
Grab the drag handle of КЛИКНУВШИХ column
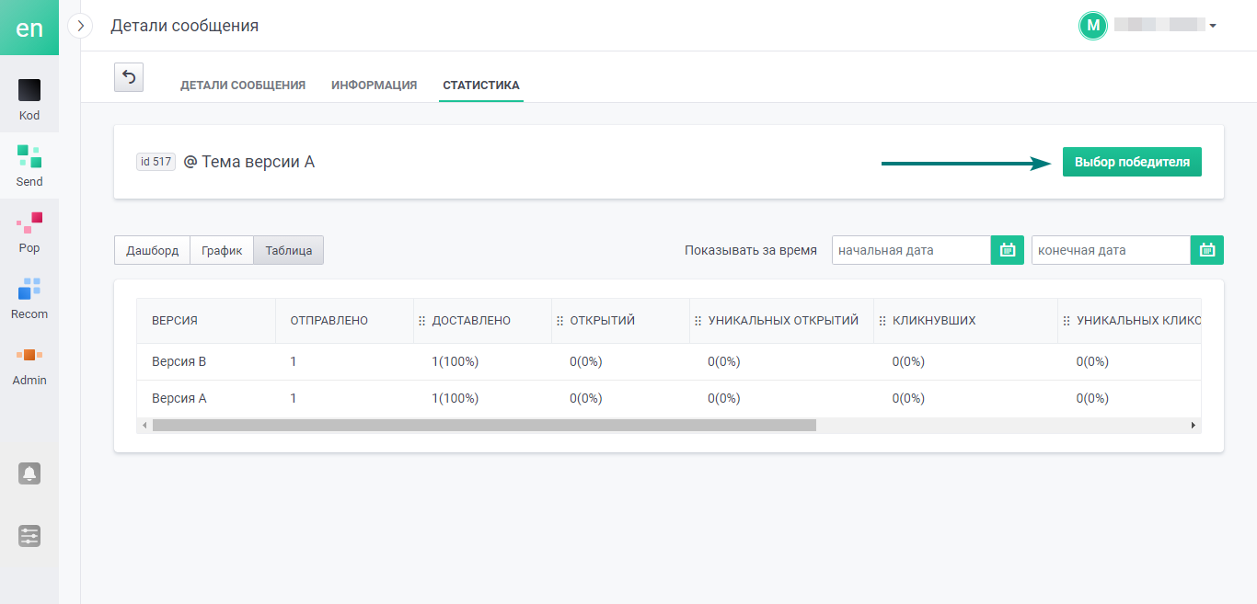[x=882, y=321]
